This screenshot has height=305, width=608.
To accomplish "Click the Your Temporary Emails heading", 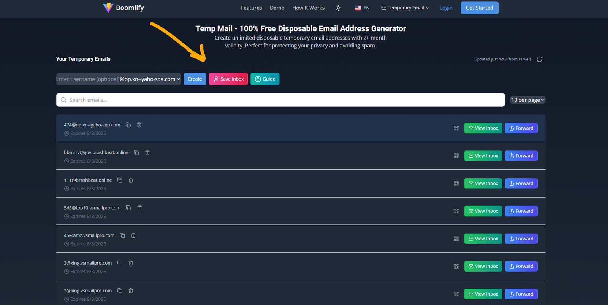I will point(83,59).
